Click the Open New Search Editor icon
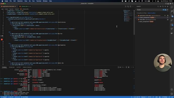The width and height of the screenshot is (174, 98). point(163,7)
